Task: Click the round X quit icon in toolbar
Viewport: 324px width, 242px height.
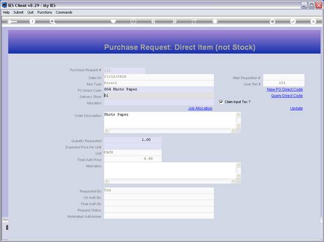Action: (313, 21)
